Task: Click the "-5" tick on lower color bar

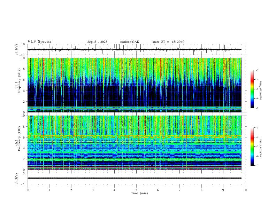Action: (x=257, y=147)
